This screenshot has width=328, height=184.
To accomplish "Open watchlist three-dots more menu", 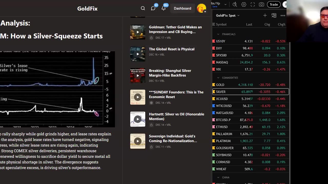I will pos(283,16).
